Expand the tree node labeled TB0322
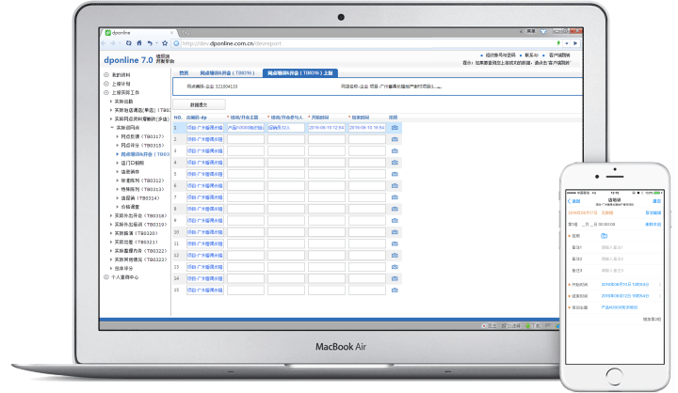678x393 pixels. 111,251
